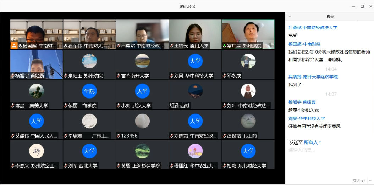Image resolution: width=374 pixels, height=185 pixels.
Task: Minimize the 腾讯会议 window
Action: coord(354,6)
